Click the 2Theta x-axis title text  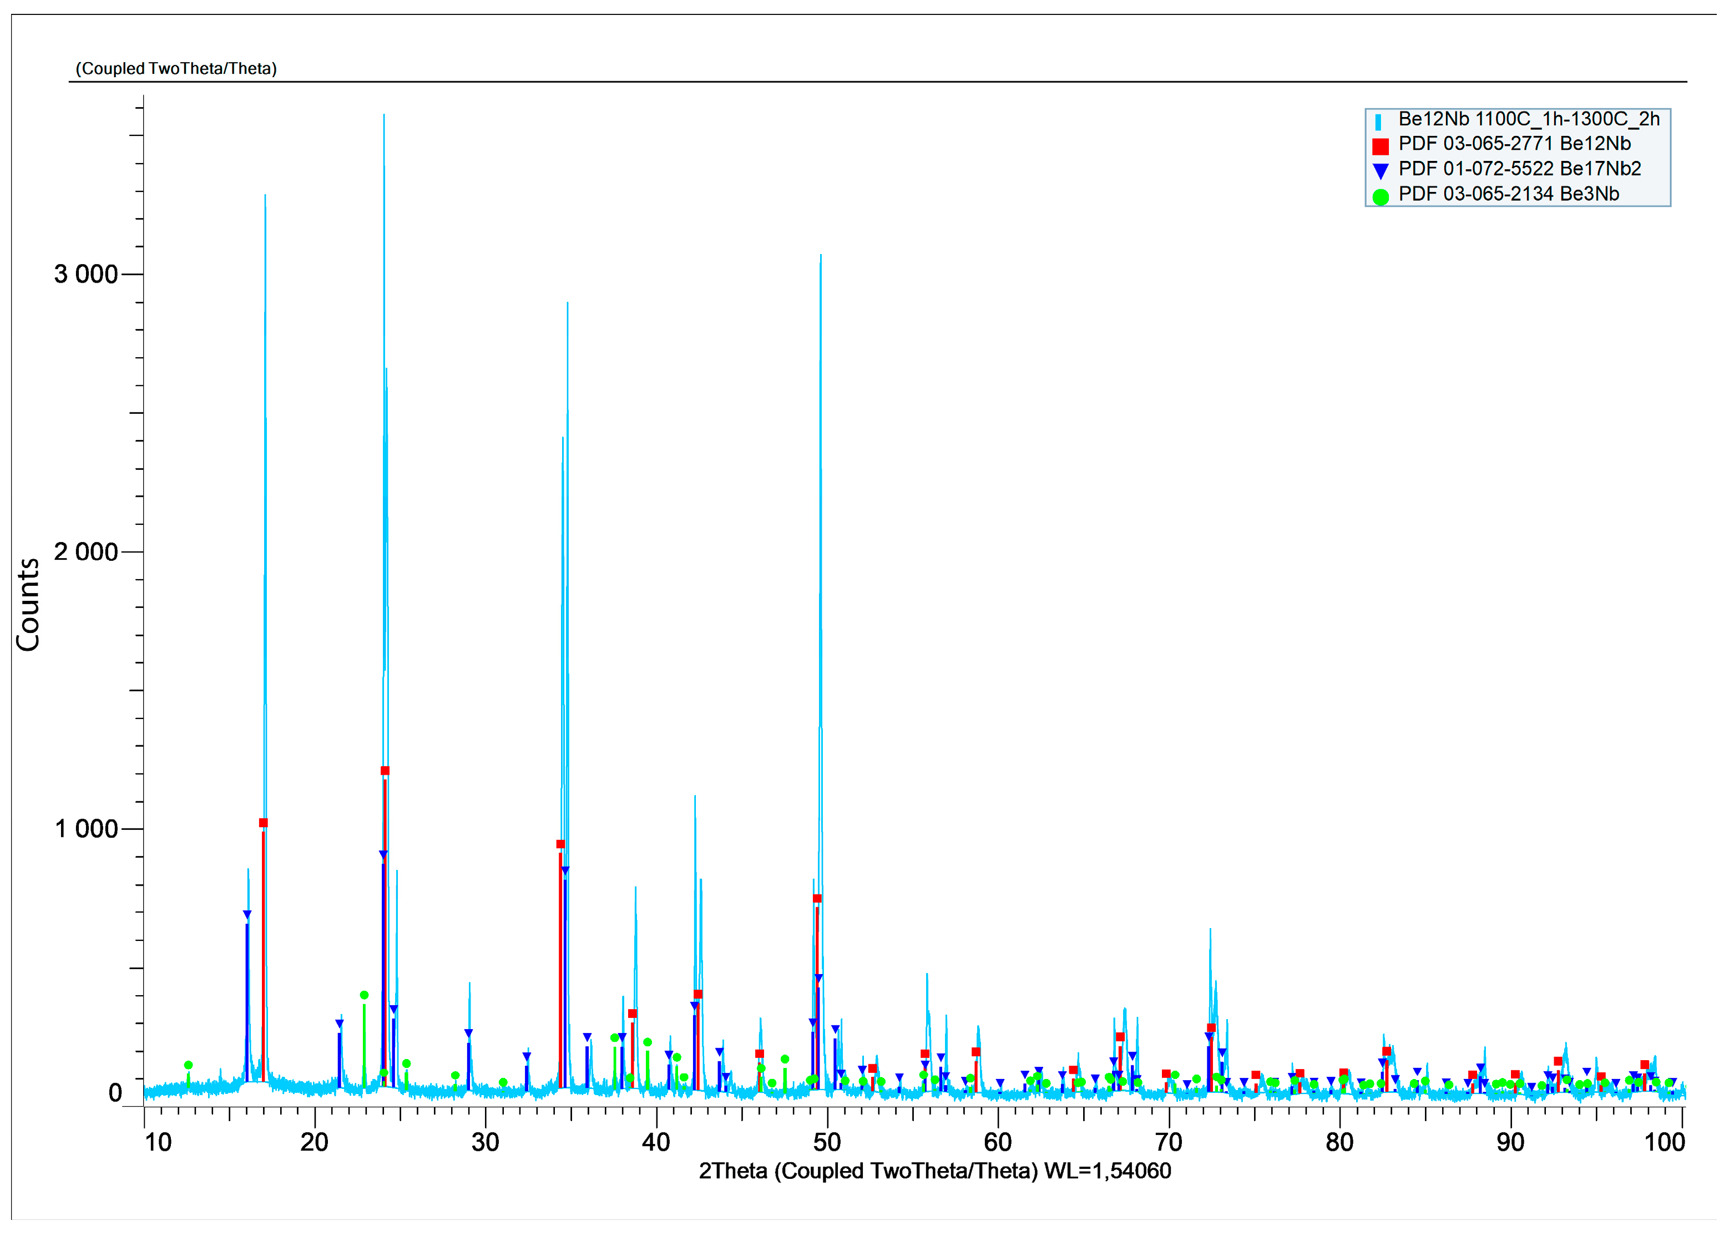click(934, 1171)
